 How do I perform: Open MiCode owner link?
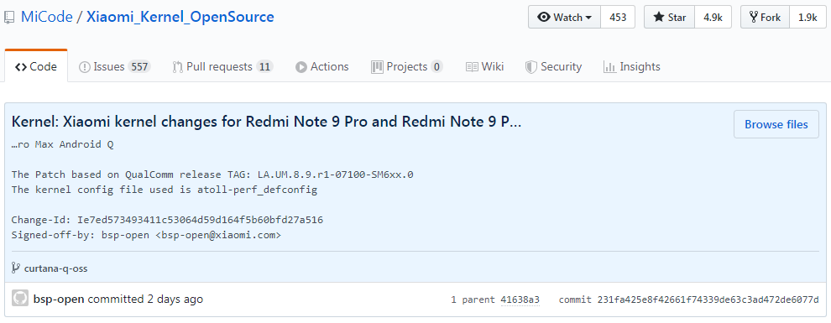[47, 17]
